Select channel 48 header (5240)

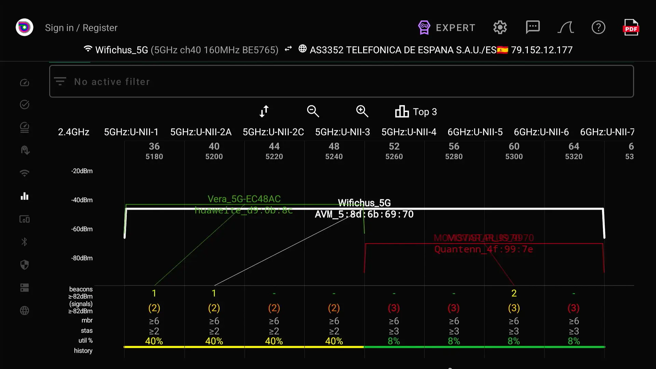334,151
